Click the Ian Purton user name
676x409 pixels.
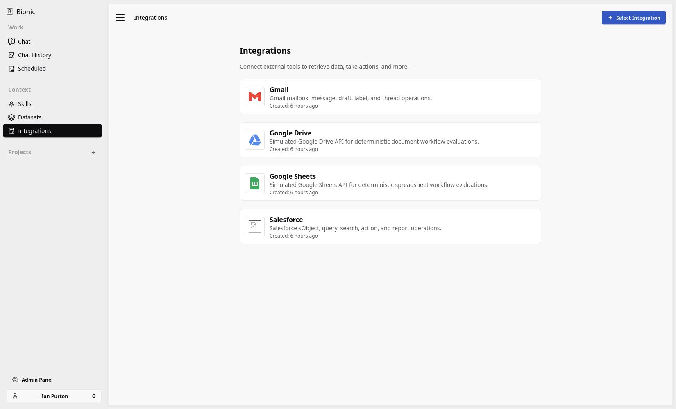pyautogui.click(x=54, y=396)
